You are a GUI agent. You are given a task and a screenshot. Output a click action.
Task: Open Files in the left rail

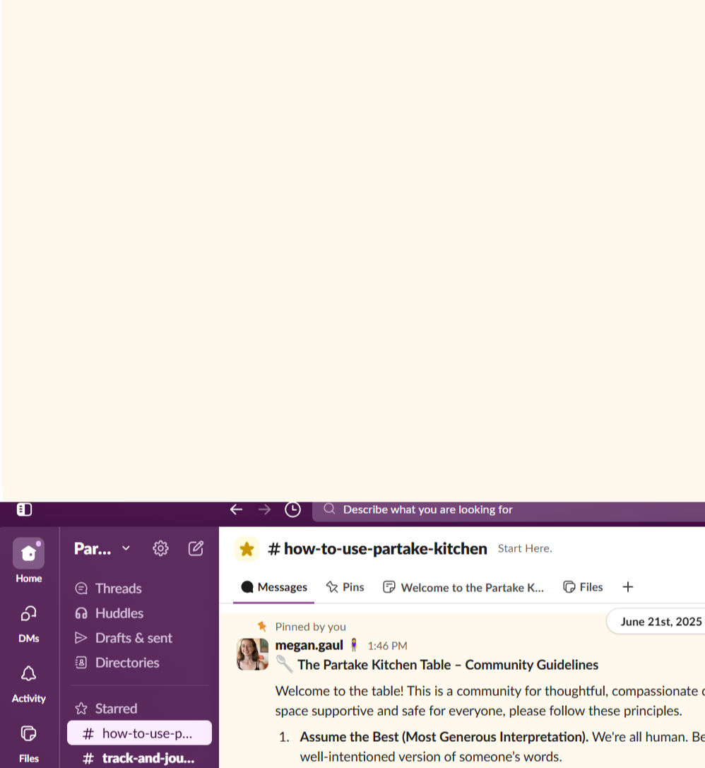(28, 745)
